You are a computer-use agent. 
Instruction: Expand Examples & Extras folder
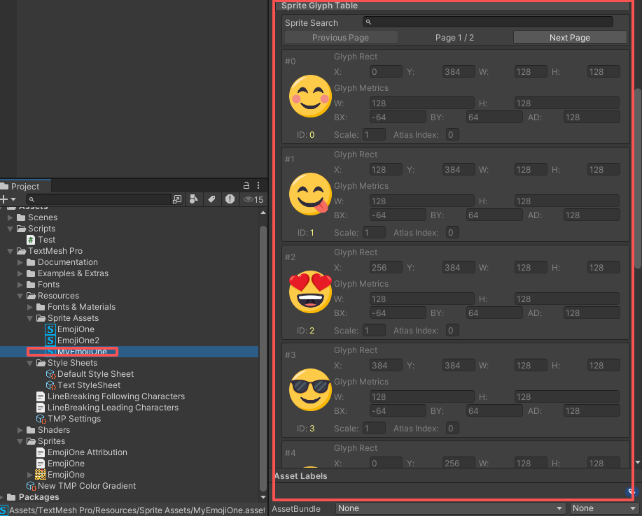tap(20, 273)
